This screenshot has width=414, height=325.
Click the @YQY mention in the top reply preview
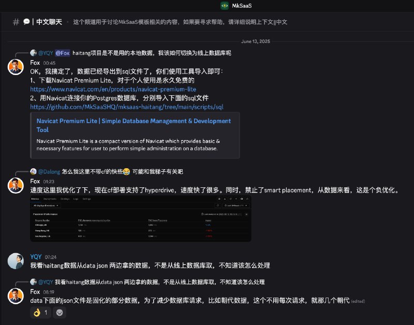46,53
